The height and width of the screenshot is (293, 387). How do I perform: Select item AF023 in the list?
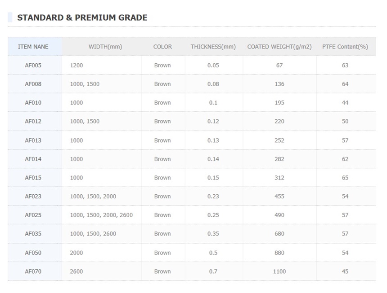[33, 197]
